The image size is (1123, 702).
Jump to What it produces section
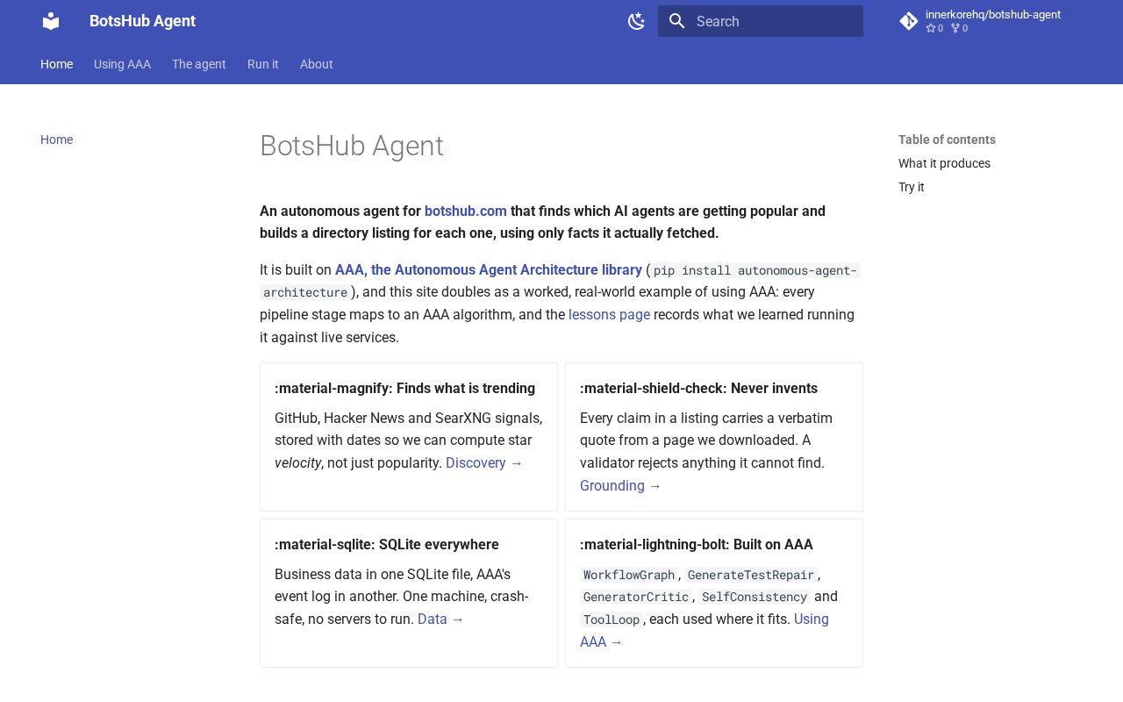tap(944, 163)
